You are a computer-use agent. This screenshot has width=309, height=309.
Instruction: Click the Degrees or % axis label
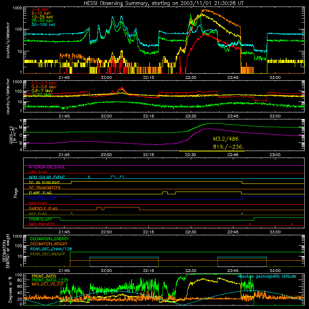pyautogui.click(x=10, y=290)
